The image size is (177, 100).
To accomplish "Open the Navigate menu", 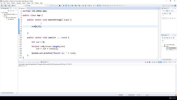I will [19, 3].
